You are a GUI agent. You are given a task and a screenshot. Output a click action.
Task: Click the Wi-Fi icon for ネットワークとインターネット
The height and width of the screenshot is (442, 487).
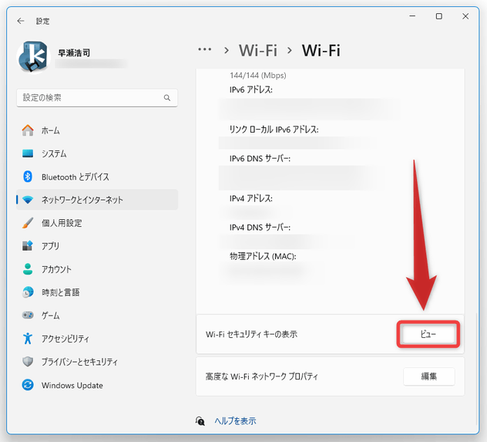[28, 200]
